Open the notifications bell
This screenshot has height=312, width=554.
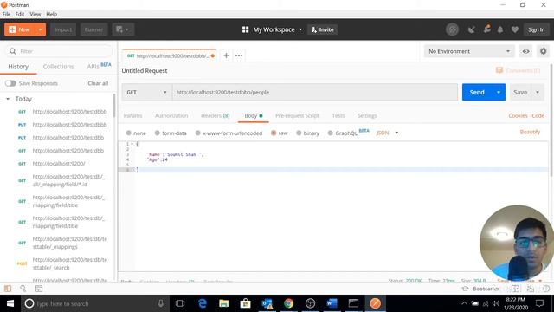coord(500,29)
